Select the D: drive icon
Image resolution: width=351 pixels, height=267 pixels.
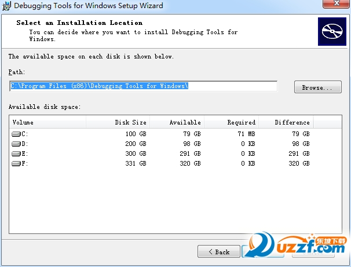click(16, 144)
